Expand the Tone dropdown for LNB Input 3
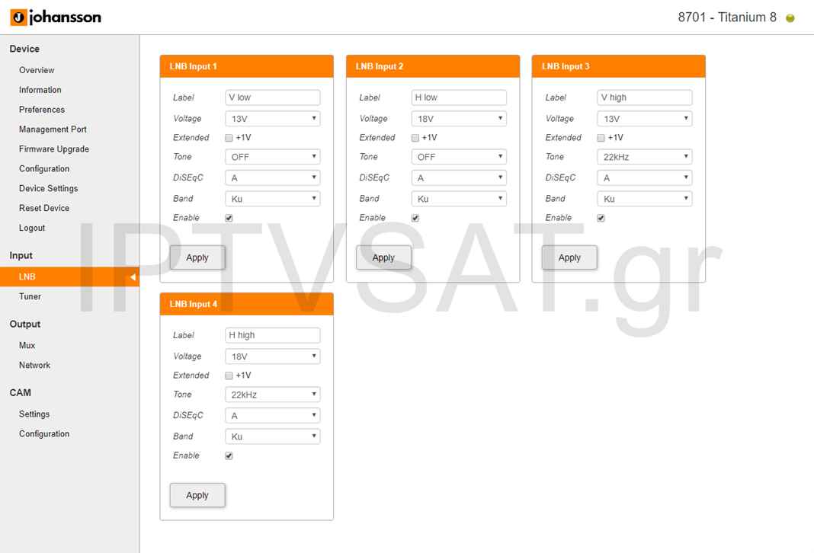The image size is (814, 553). [644, 157]
